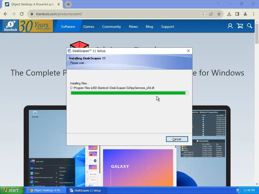Open the tab search chevron in Chrome
Screen dimensions: 259x194
(218, 4)
